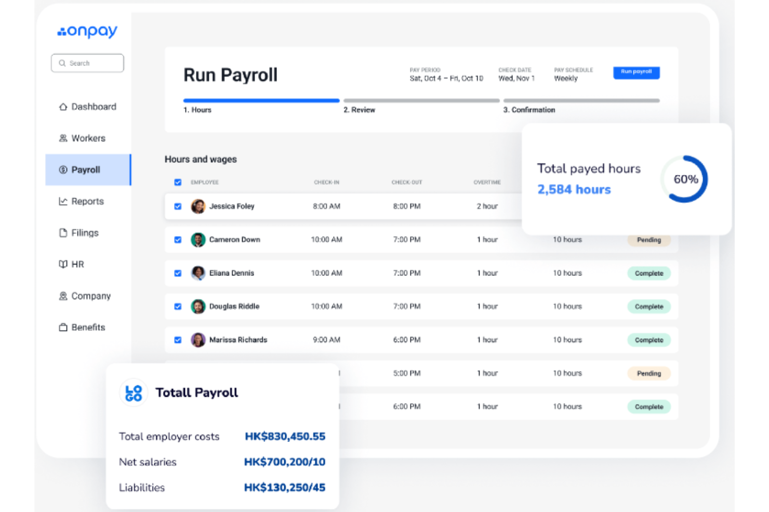Open the Company section
Image resolution: width=769 pixels, height=512 pixels.
[x=62, y=296]
